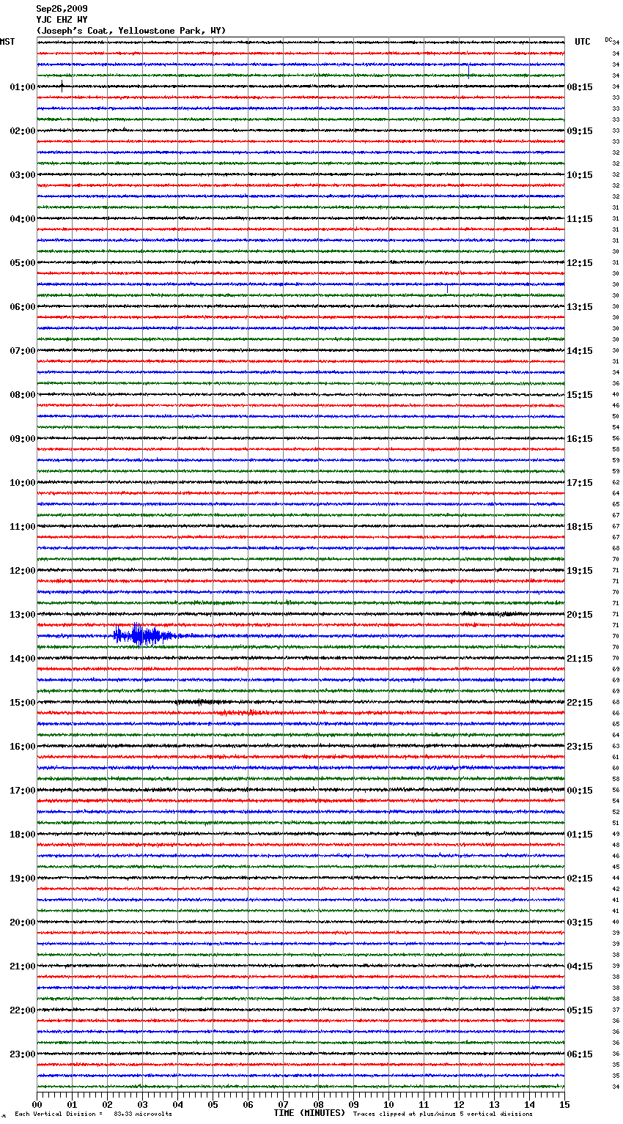The image size is (623, 1124).
Task: Click the 17:15 UTC time label
Action: (x=580, y=483)
